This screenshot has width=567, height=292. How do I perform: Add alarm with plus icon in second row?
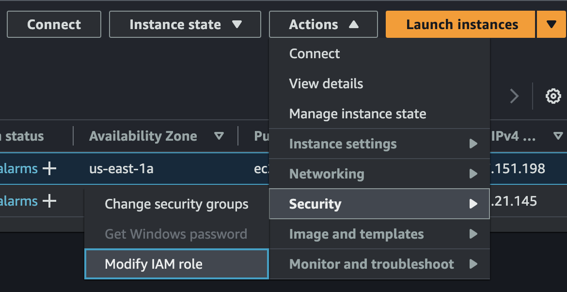(x=49, y=201)
